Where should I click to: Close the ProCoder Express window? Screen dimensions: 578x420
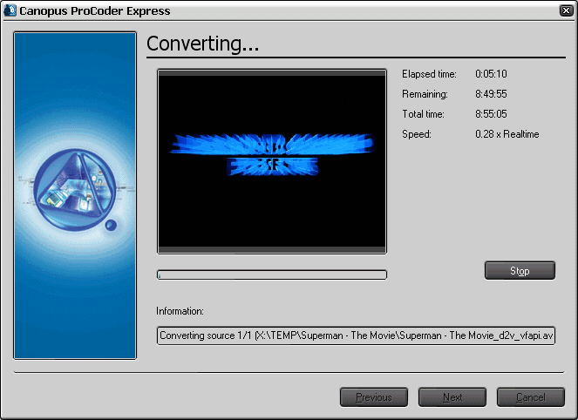tap(565, 11)
